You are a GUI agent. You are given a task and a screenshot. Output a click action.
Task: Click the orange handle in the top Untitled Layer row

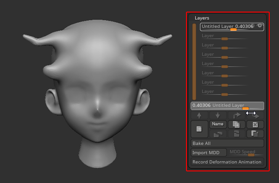tap(233, 30)
